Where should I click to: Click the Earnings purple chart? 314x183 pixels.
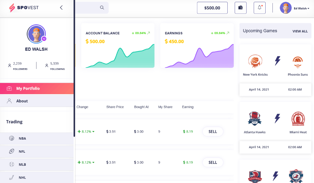pos(199,56)
